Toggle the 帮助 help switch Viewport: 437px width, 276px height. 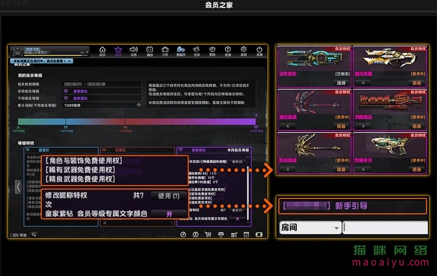click(x=14, y=235)
